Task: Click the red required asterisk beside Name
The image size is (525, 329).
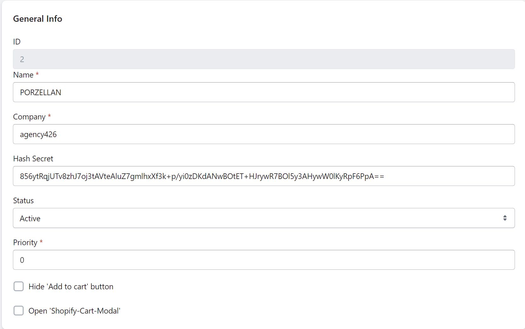Action: [37, 74]
